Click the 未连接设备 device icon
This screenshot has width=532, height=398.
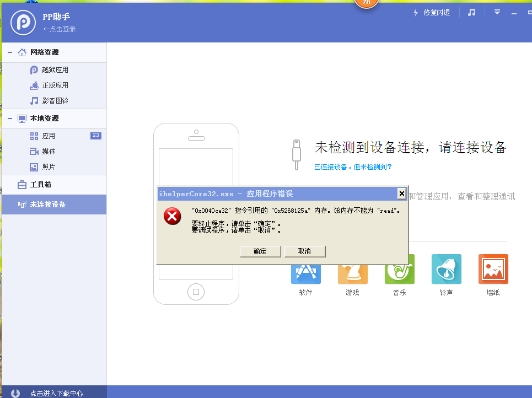click(x=22, y=205)
